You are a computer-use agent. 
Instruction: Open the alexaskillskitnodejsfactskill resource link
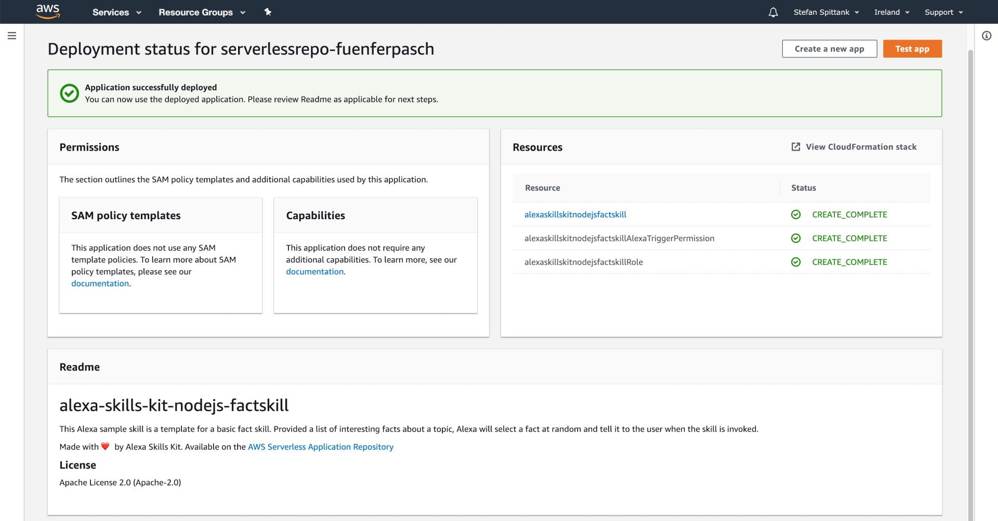[x=575, y=215]
